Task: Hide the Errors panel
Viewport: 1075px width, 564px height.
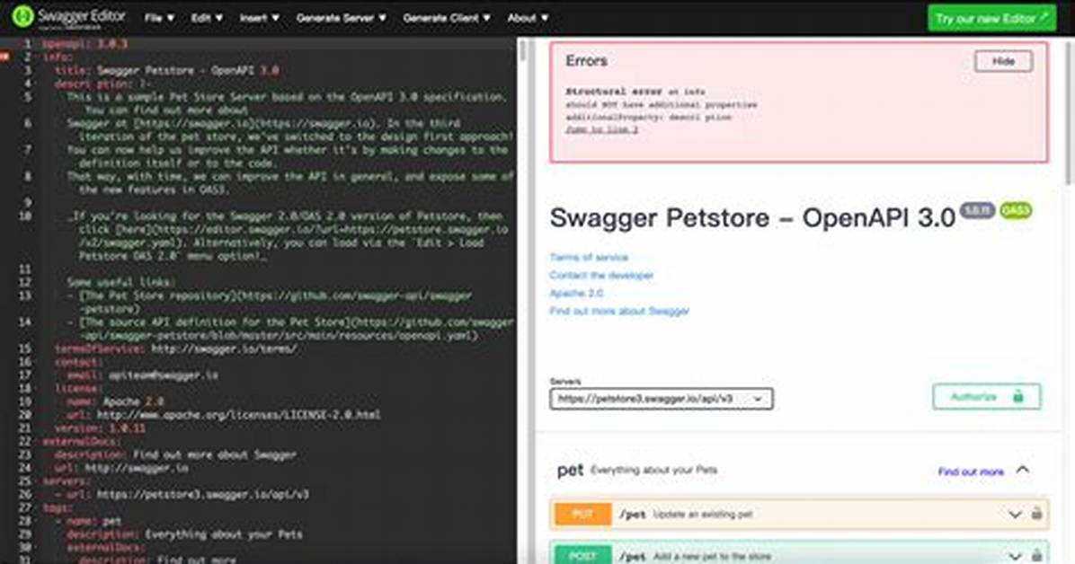Action: [x=1003, y=61]
